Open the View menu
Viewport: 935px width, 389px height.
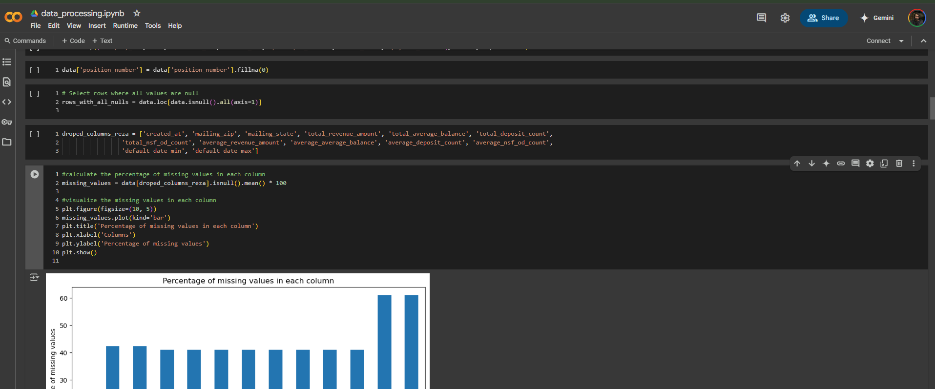[x=74, y=26]
